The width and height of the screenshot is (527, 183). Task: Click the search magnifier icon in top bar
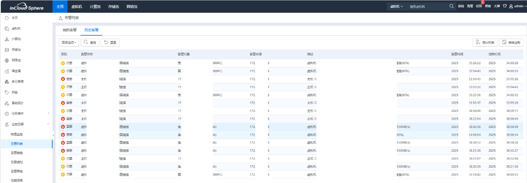pyautogui.click(x=452, y=6)
